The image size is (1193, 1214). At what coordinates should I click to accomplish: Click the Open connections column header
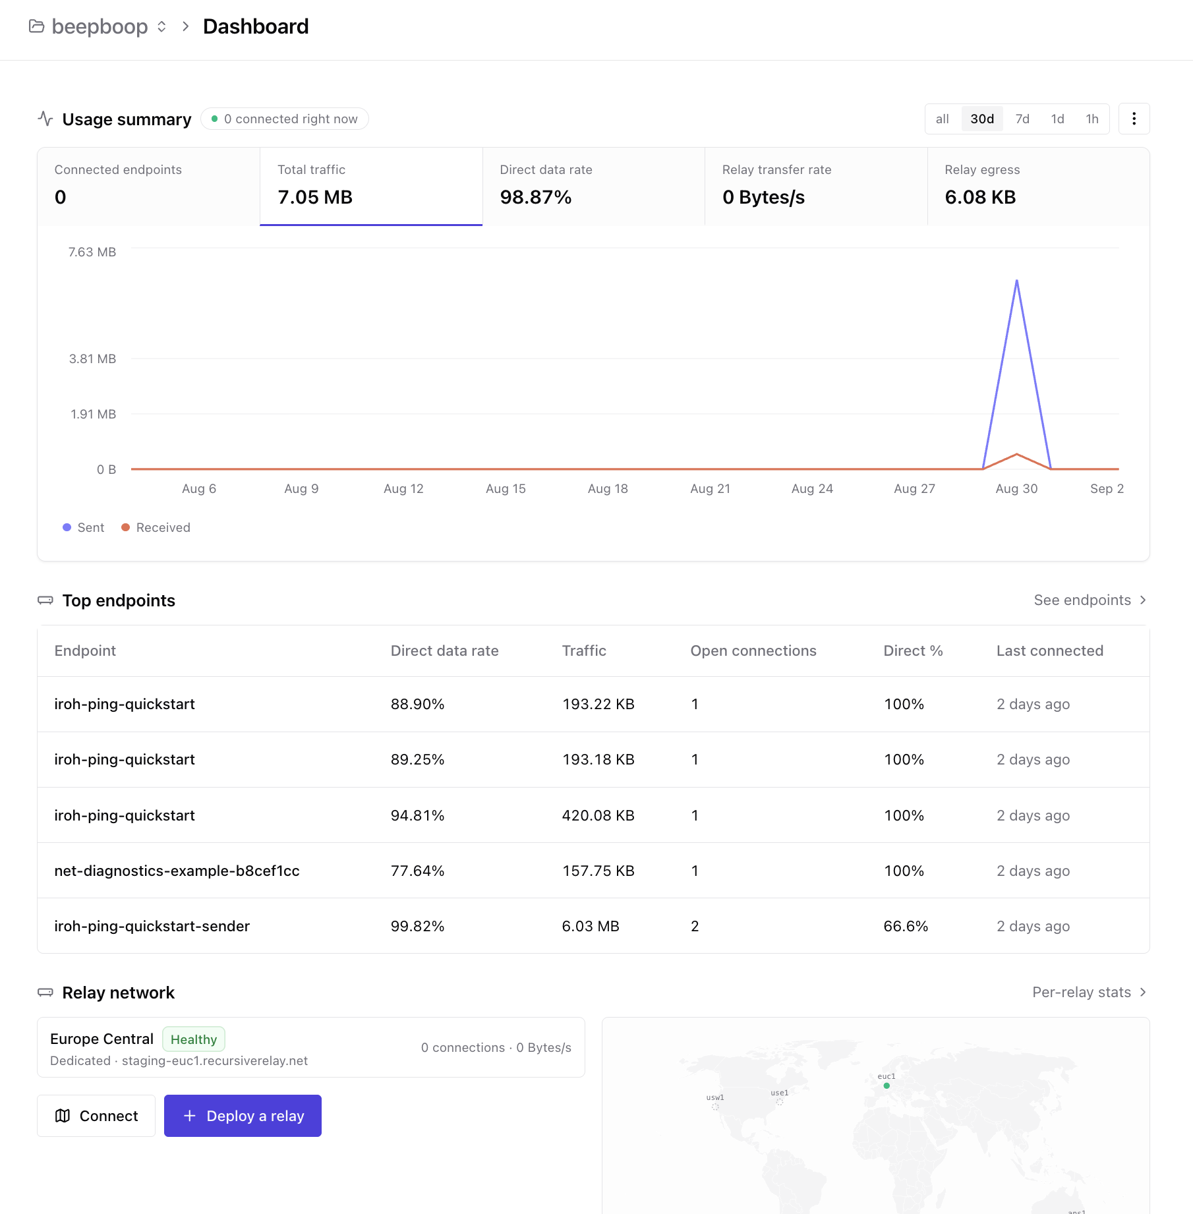click(x=753, y=650)
